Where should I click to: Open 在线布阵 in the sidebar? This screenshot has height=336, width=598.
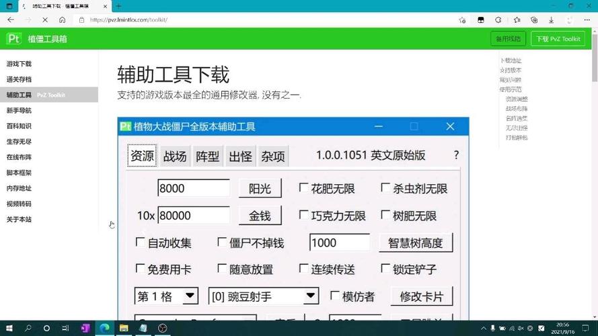pos(19,157)
